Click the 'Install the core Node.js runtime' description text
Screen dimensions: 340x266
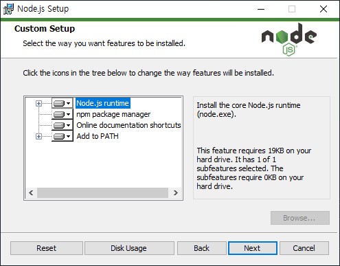tap(249, 109)
